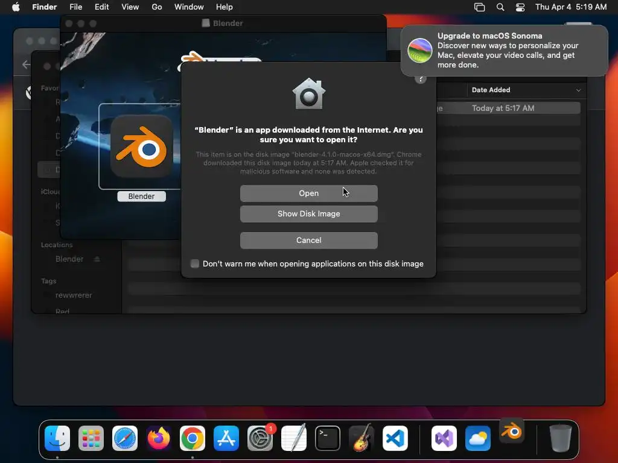Select Blender under Locations in sidebar
Image resolution: width=618 pixels, height=463 pixels.
click(69, 259)
